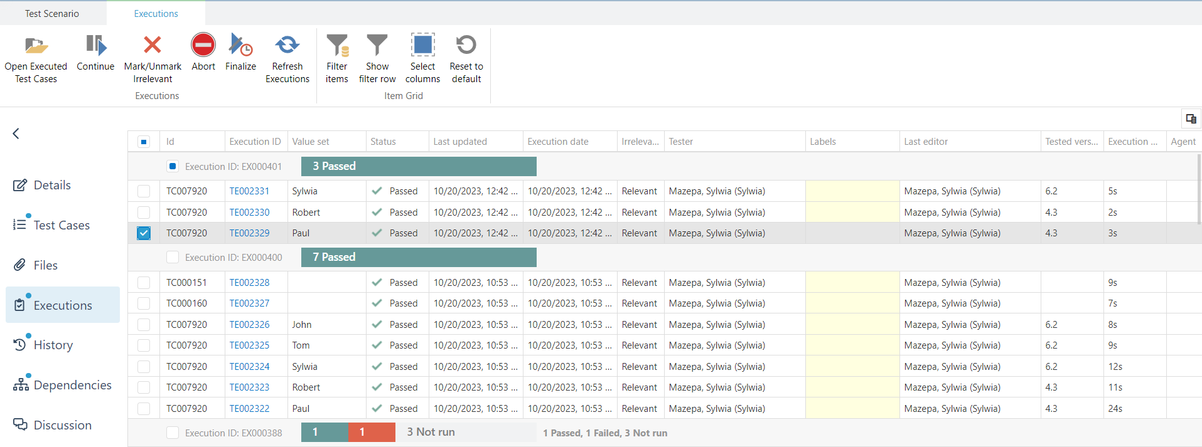Check the row checkbox for TE002331
Viewport: 1202px width, 447px height.
click(x=144, y=191)
